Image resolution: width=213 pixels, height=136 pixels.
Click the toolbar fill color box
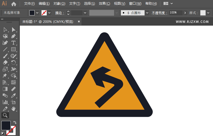click(6, 126)
